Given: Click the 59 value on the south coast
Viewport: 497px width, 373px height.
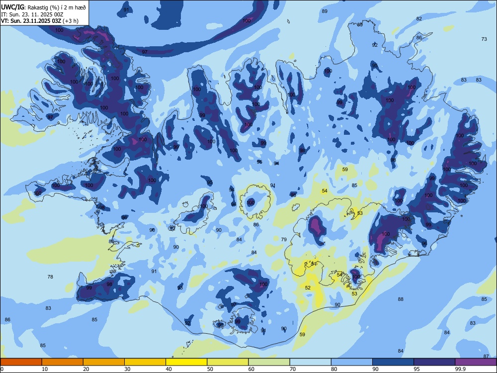Looking at the screenshot, I should click(302, 334).
